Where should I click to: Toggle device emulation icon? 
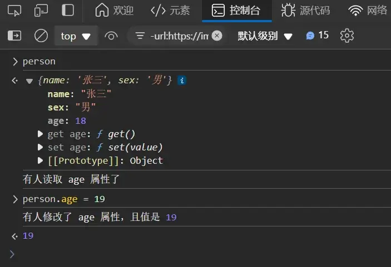point(41,11)
